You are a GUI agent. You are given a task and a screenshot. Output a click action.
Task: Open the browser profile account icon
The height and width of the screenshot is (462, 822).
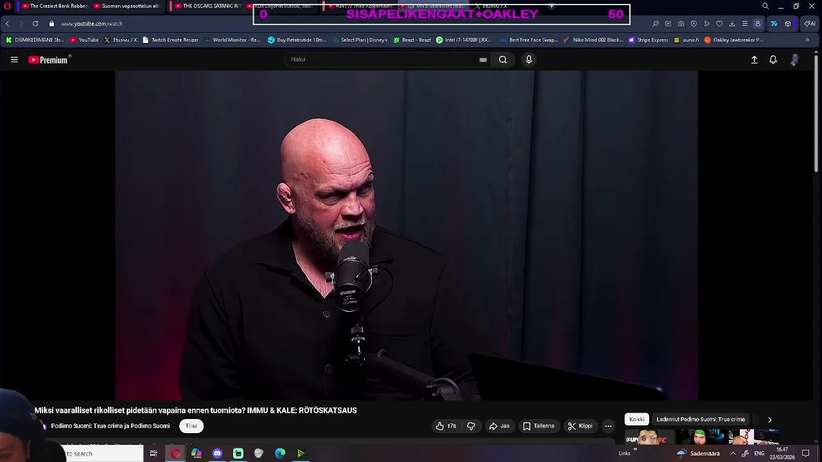(758, 24)
